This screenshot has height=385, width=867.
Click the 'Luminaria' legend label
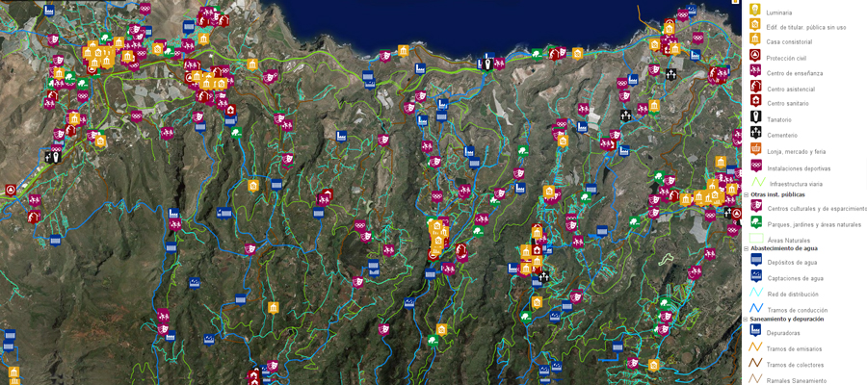coord(779,13)
